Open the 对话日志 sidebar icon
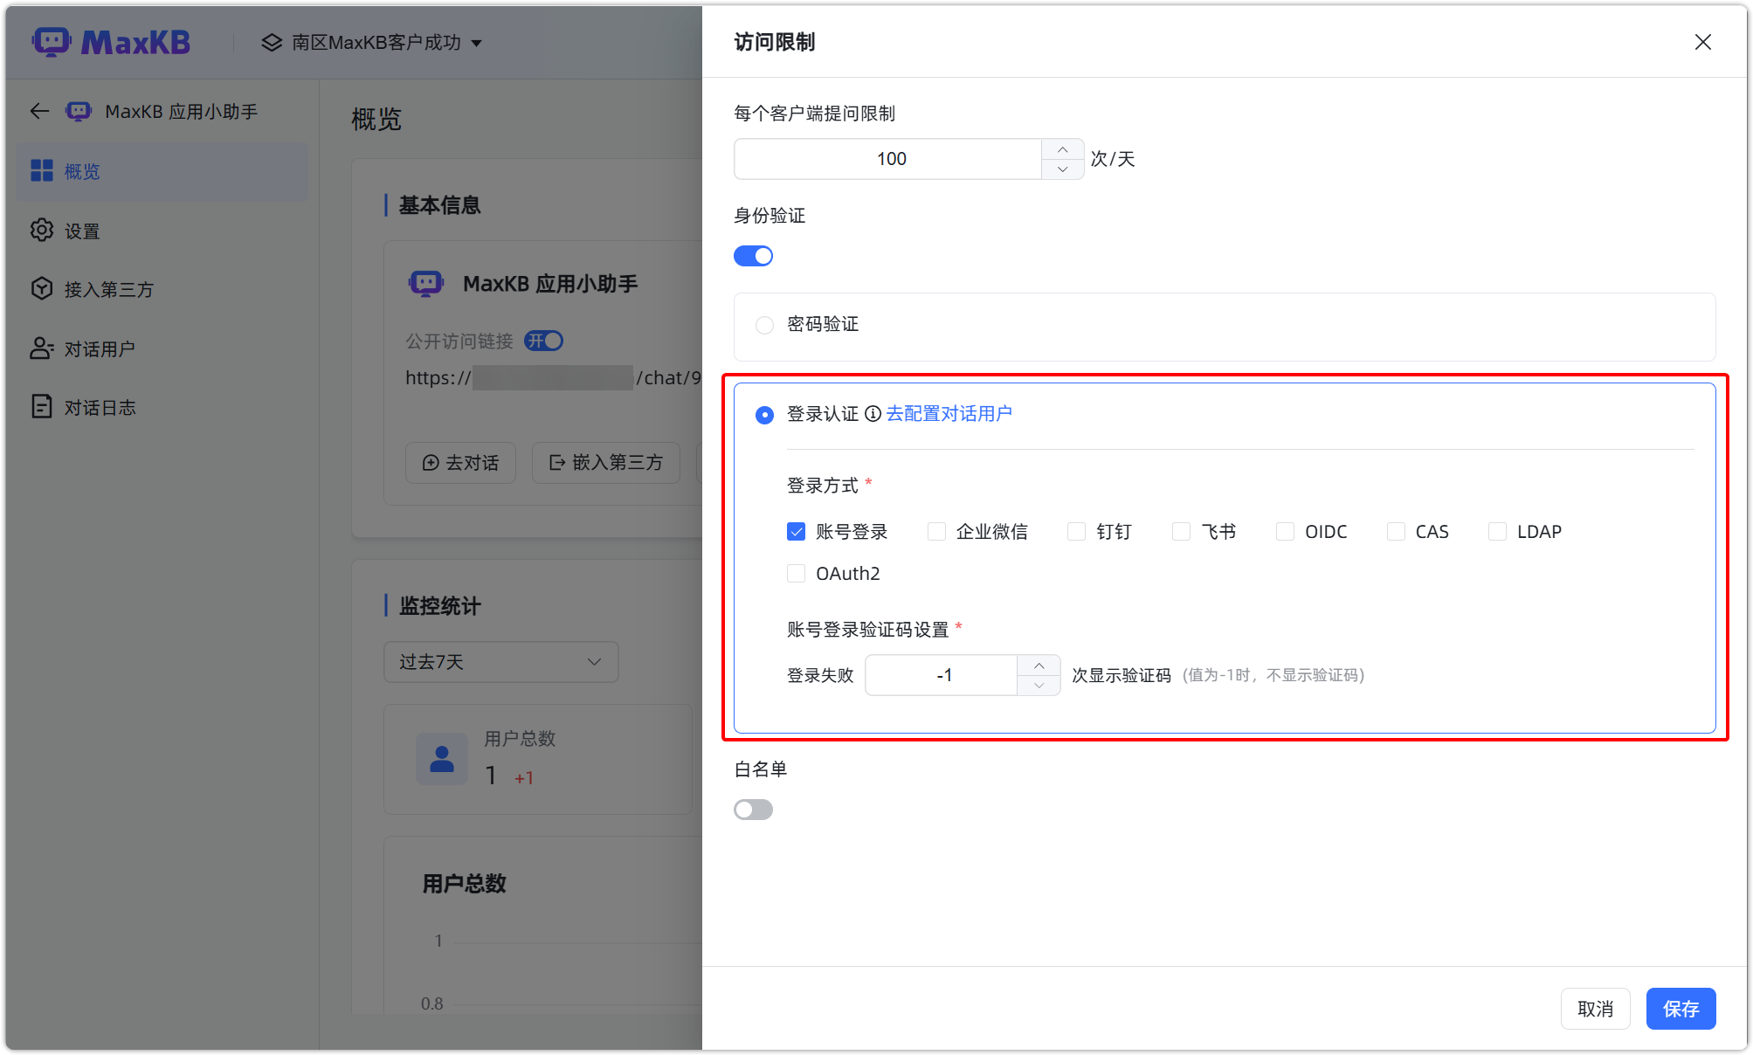This screenshot has height=1055, width=1753. (41, 406)
